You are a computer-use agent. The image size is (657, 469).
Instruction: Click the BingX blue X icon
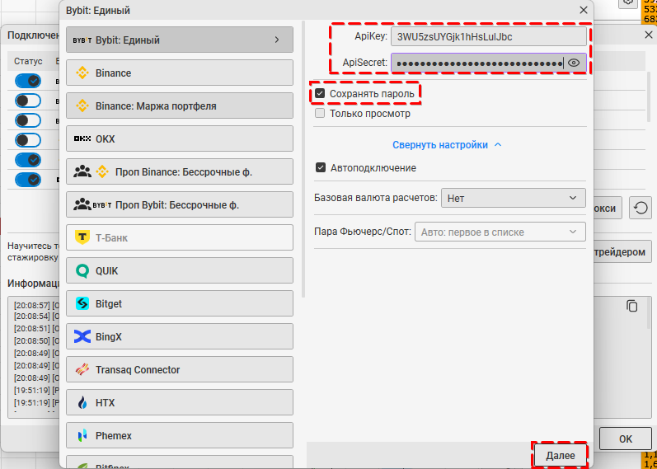82,336
